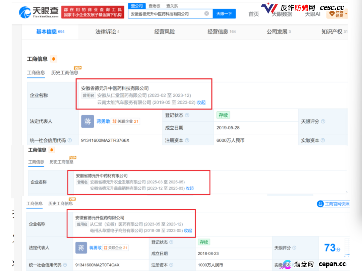Select middle 历史工商信息 VIP tab
The height and width of the screenshot is (272, 362).
click(62, 162)
